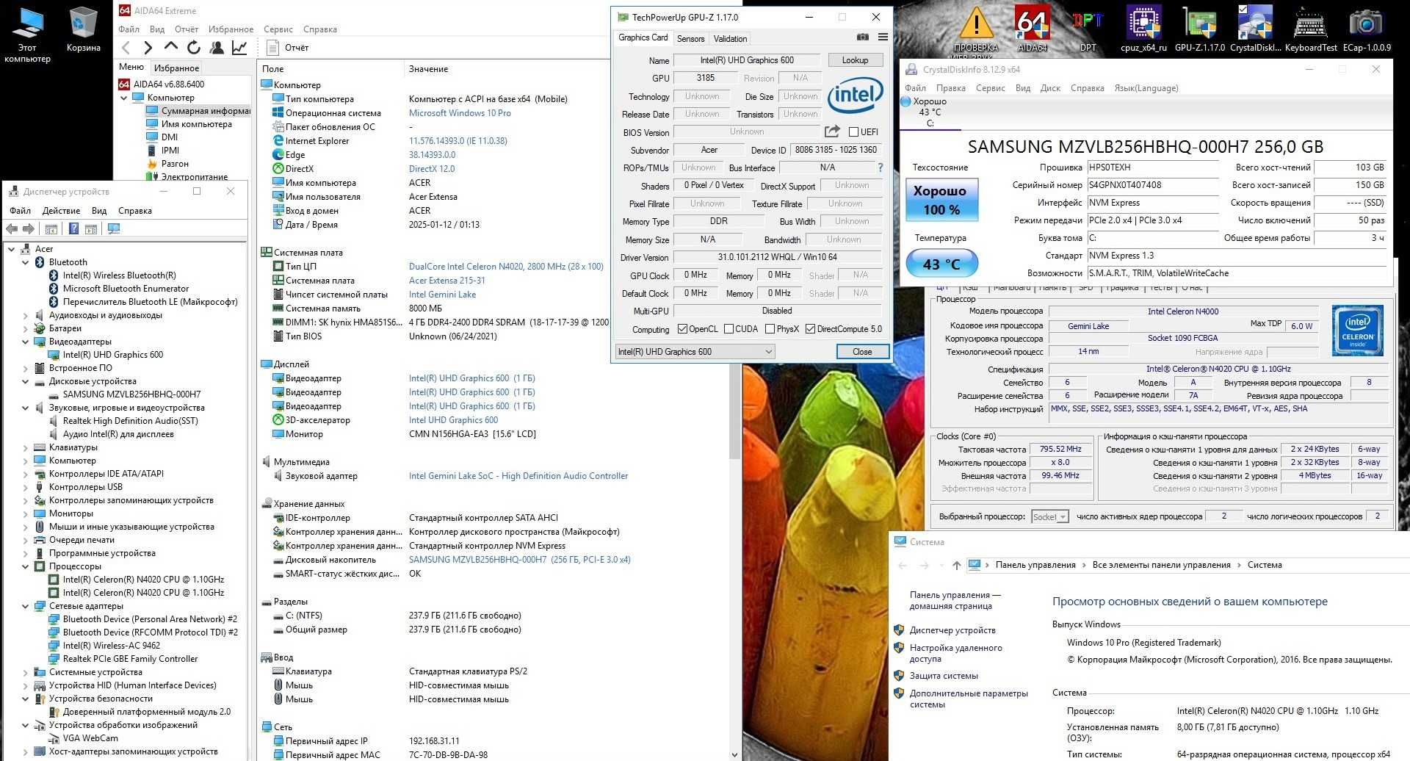This screenshot has height=761, width=1410.
Task: Click AIDA64 forward navigation arrow
Action: tap(148, 48)
